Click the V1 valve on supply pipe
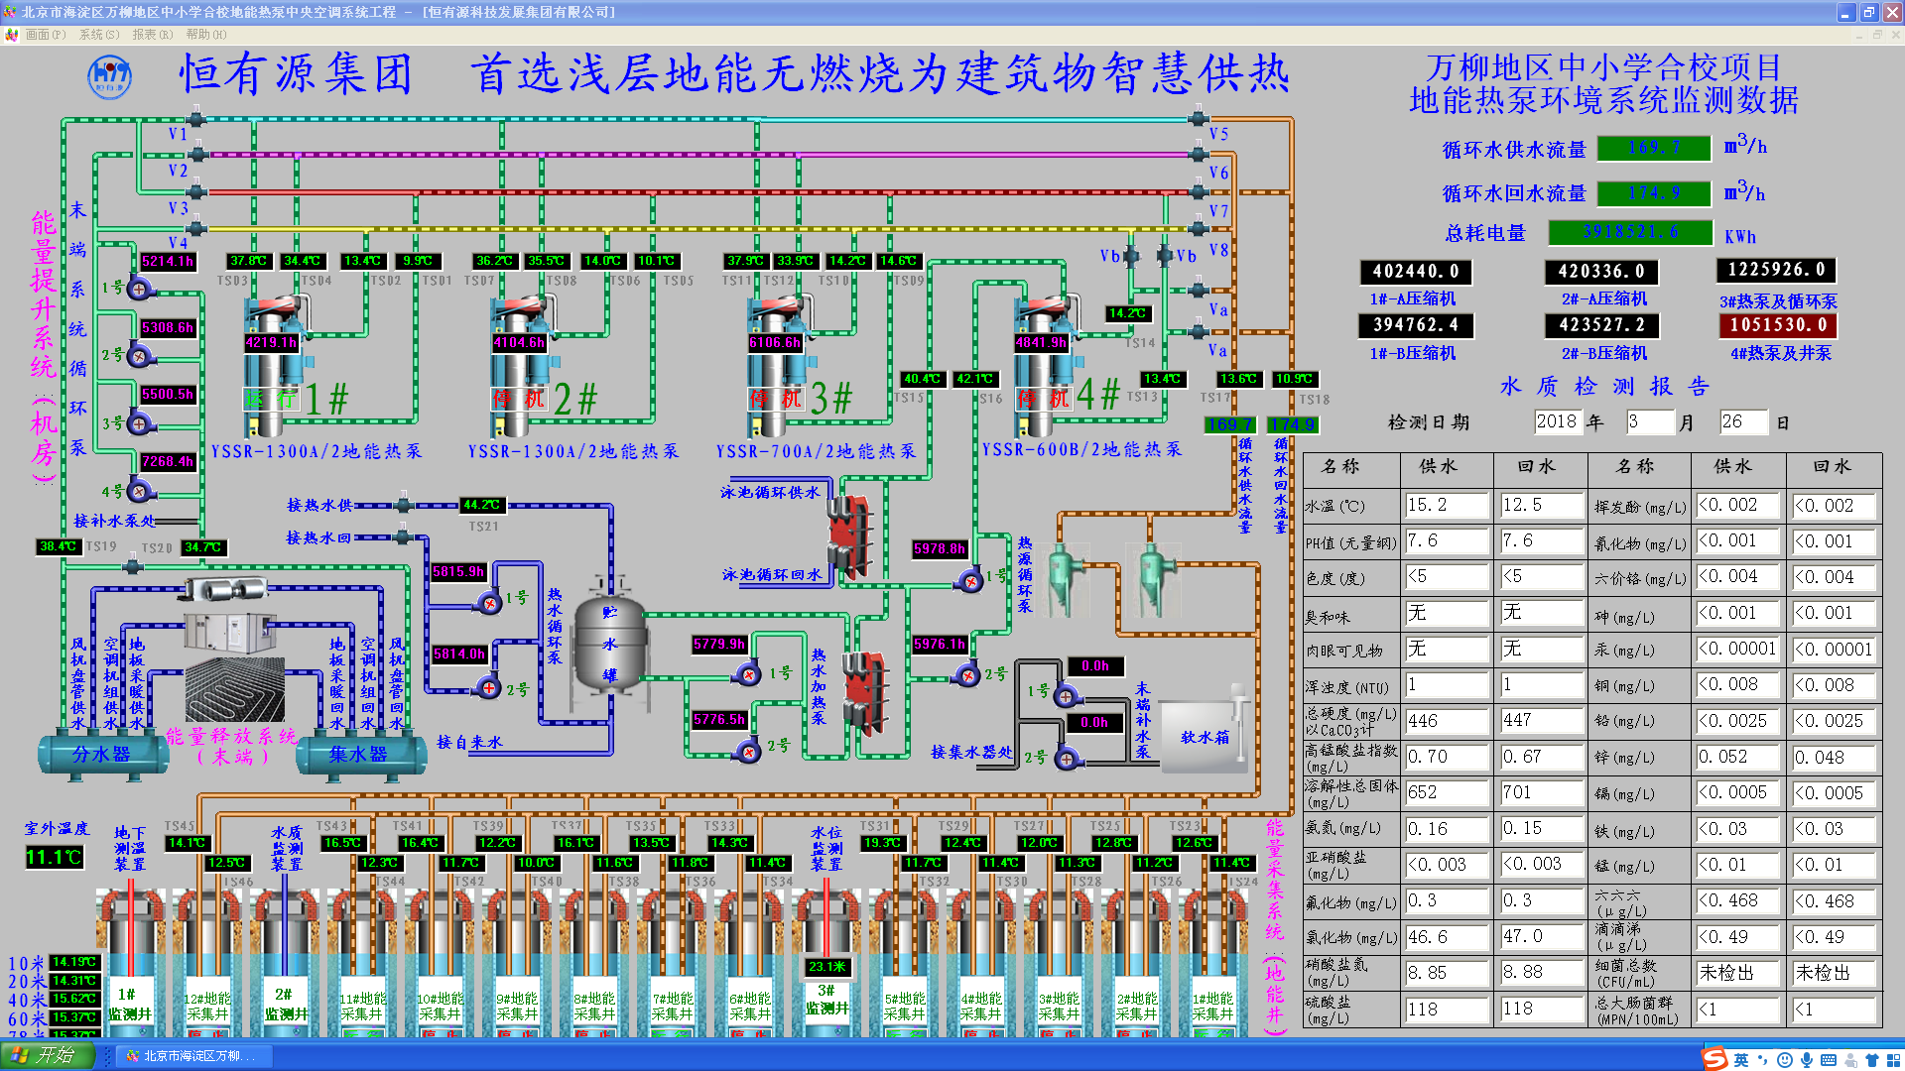This screenshot has height=1071, width=1905. (x=195, y=120)
